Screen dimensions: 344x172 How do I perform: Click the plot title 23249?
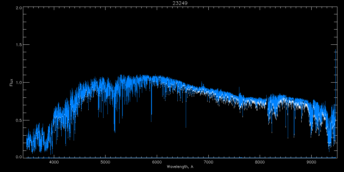tap(180, 3)
